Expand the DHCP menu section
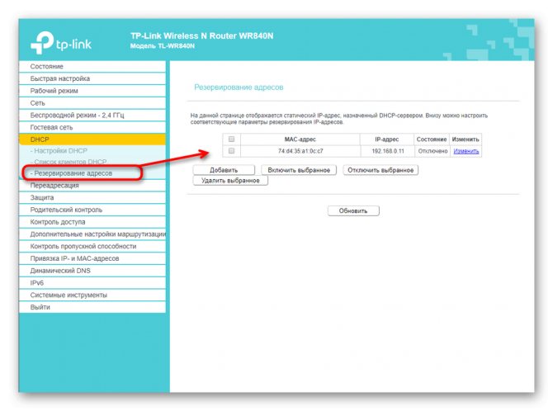 (92, 139)
